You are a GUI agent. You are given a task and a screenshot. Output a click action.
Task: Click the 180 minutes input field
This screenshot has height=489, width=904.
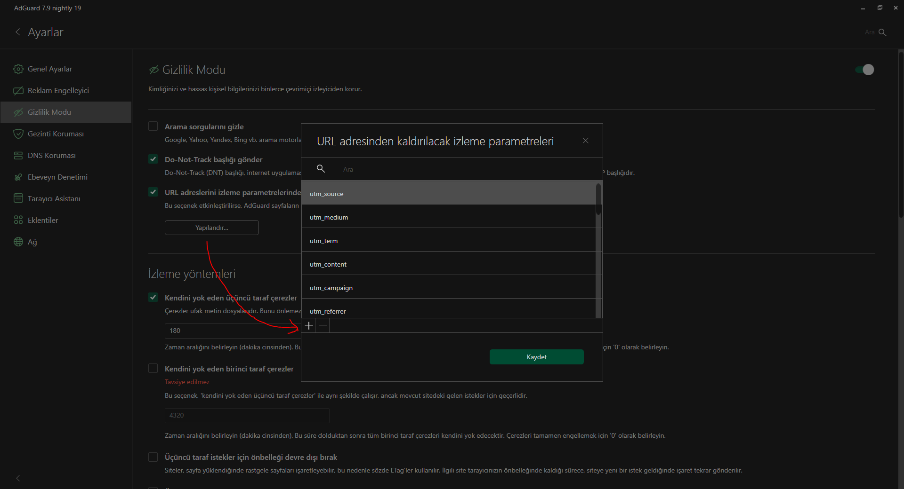tap(233, 331)
